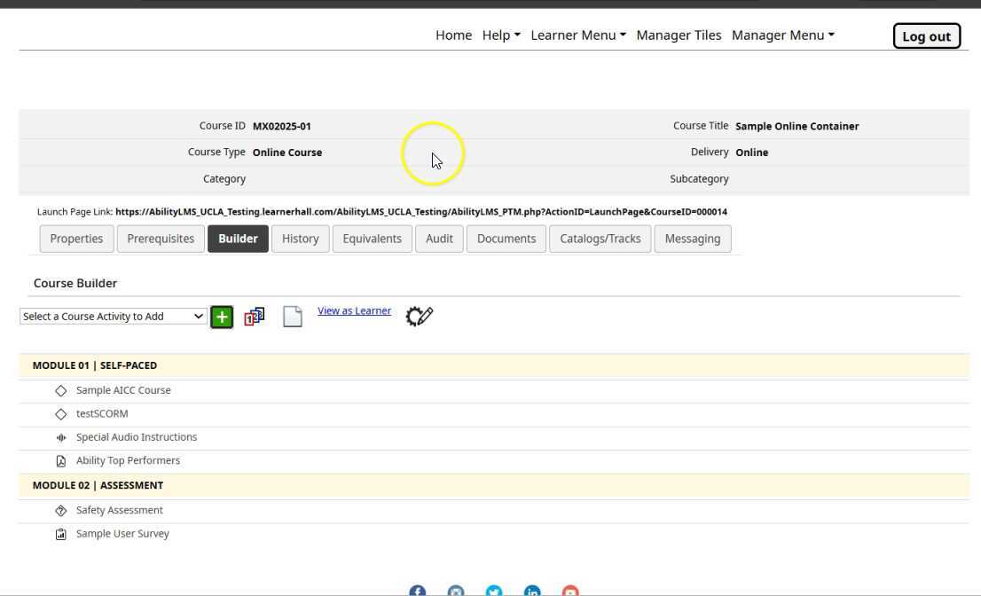Image resolution: width=981 pixels, height=596 pixels.
Task: Switch to the Properties tab
Action: point(76,239)
